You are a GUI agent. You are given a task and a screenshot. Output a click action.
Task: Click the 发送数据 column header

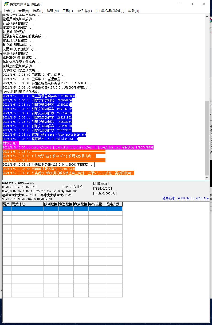pos(66,204)
